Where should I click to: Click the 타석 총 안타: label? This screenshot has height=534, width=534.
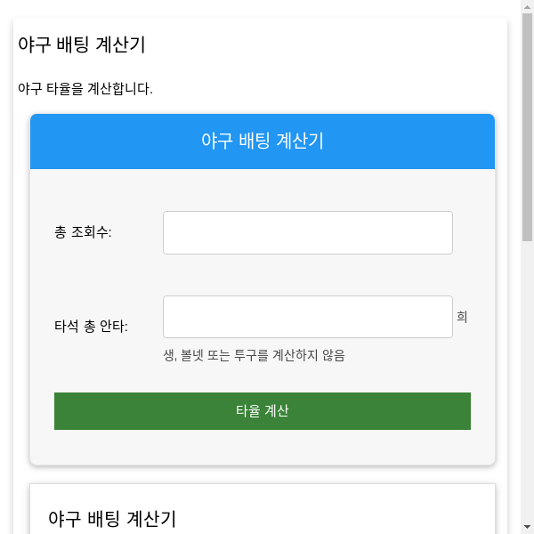pos(91,327)
